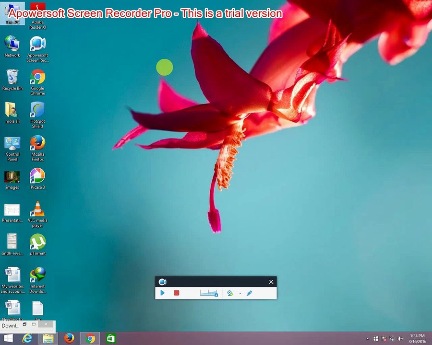Open the Windows Start button
Image resolution: width=432 pixels, height=345 pixels.
coord(8,338)
